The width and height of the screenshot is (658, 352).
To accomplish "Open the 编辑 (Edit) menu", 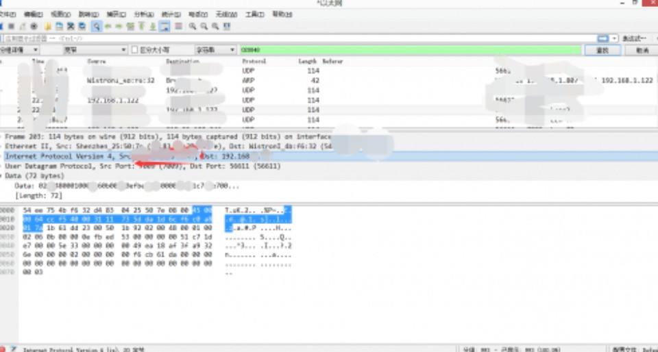I will click(33, 14).
